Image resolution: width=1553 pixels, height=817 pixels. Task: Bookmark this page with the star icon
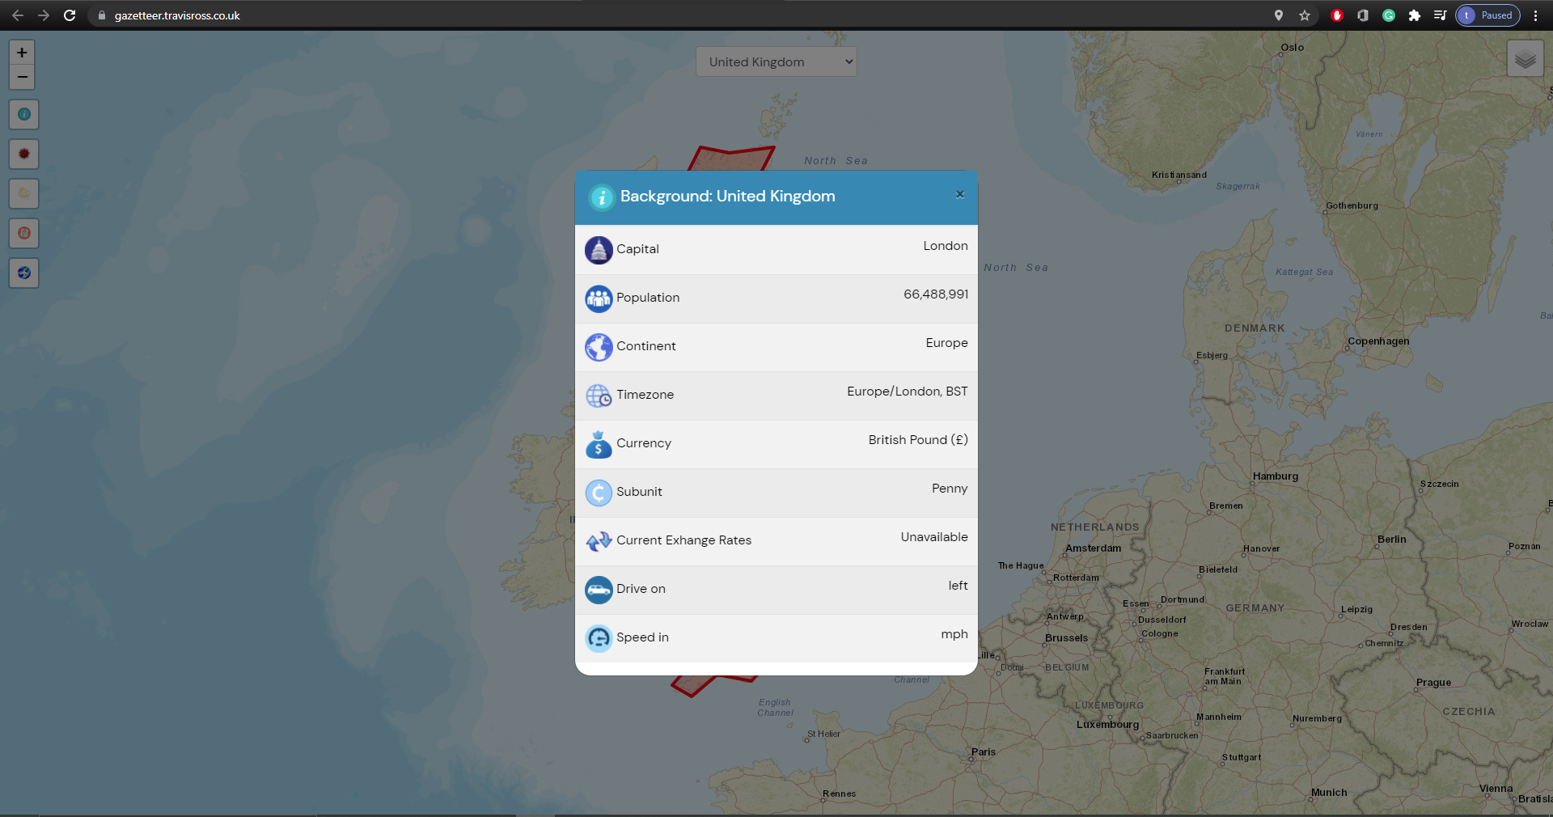coord(1305,15)
